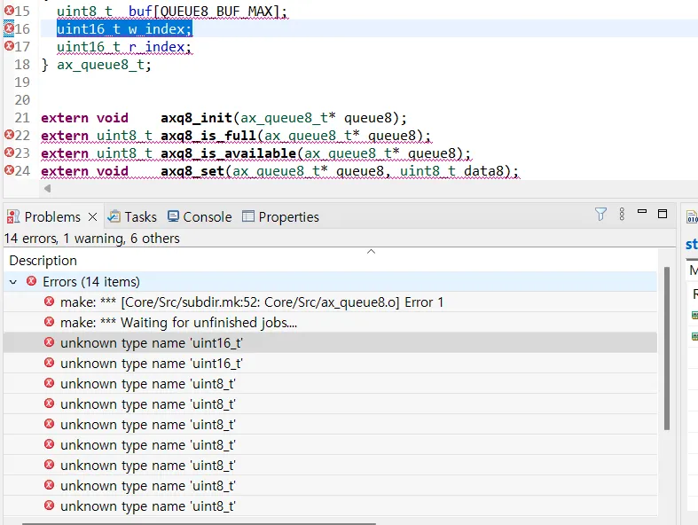
Task: Select the ax_queue8.o Error 1 make entry
Action: [252, 302]
